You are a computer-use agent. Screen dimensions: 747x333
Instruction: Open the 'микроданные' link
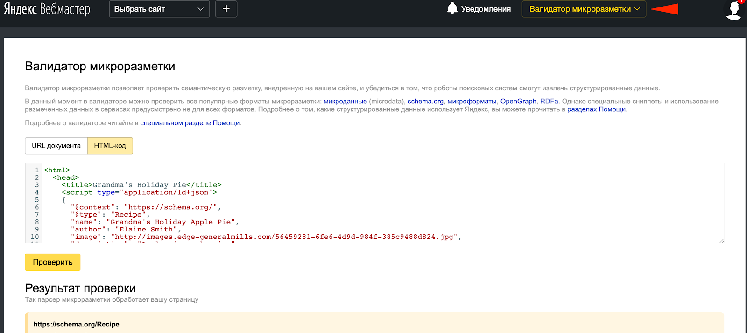click(345, 101)
